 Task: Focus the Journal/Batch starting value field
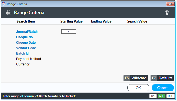[69, 31]
